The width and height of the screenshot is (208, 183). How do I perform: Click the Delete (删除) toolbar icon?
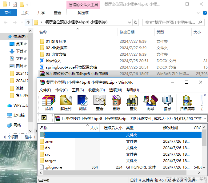[117, 103]
